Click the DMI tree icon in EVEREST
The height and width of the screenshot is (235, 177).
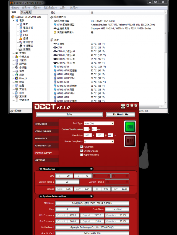click(x=21, y=31)
